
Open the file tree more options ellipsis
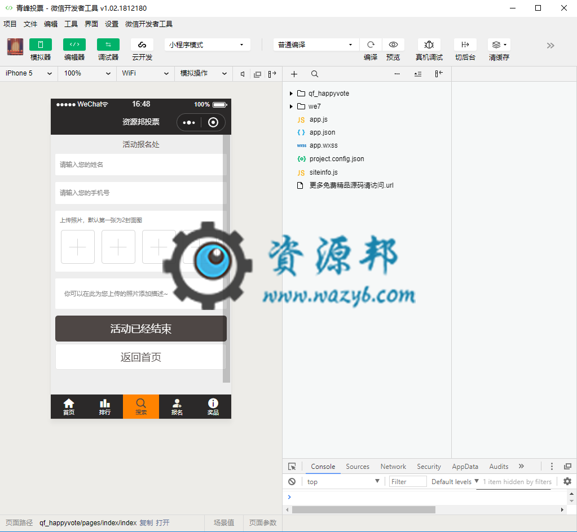pos(397,74)
